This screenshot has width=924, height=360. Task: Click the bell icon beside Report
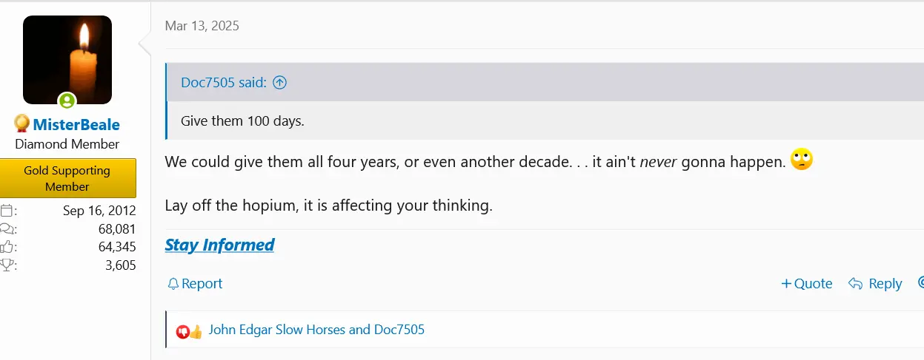tap(173, 284)
